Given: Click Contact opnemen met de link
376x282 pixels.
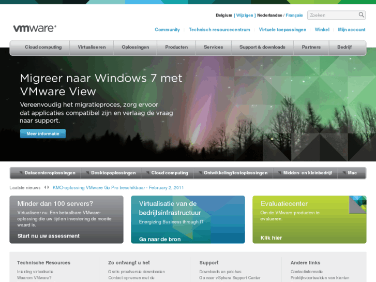Looking at the screenshot, I should point(131,278).
